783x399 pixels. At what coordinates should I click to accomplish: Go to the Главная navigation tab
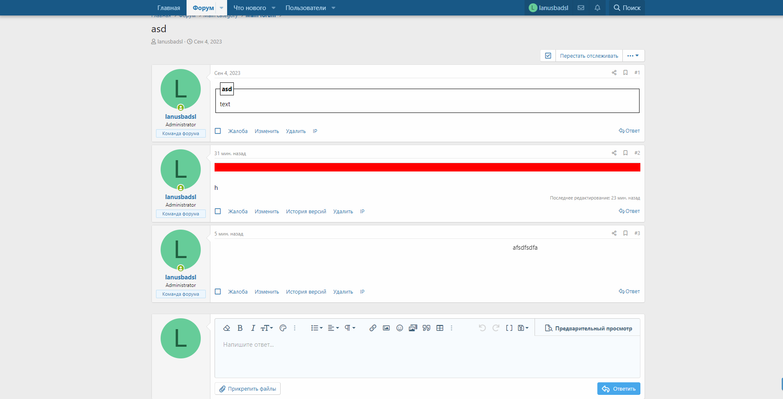[169, 8]
